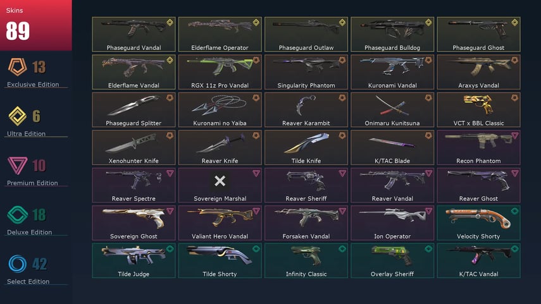Click the Exclusive Edition text label
Screen dimensions: 541x304
point(33,85)
